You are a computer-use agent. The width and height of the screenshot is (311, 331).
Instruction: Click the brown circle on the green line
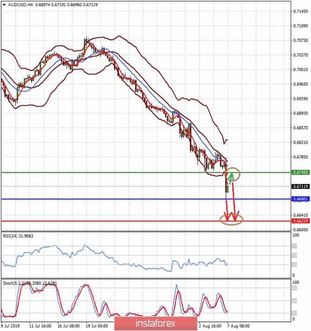[x=232, y=175]
